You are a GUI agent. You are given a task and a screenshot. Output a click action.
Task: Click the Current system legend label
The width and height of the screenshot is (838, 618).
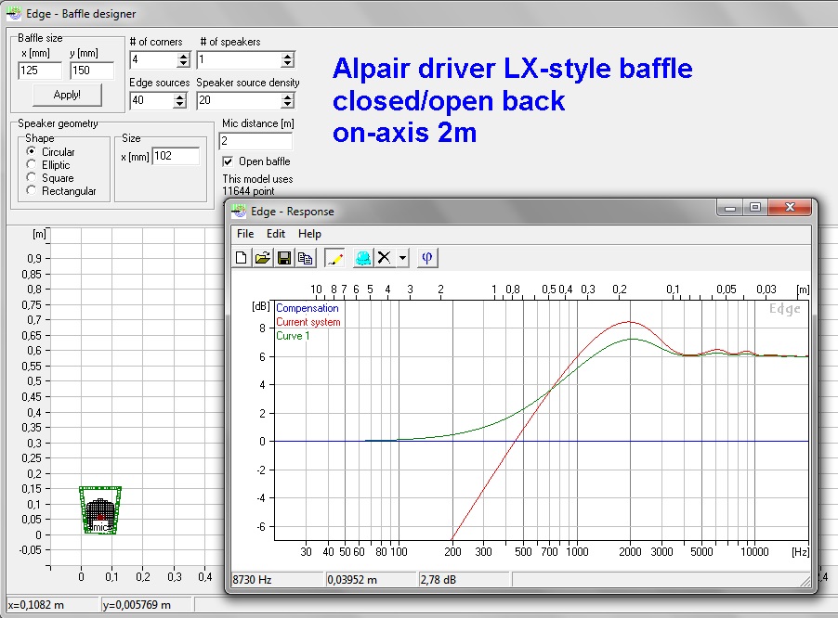(x=308, y=322)
